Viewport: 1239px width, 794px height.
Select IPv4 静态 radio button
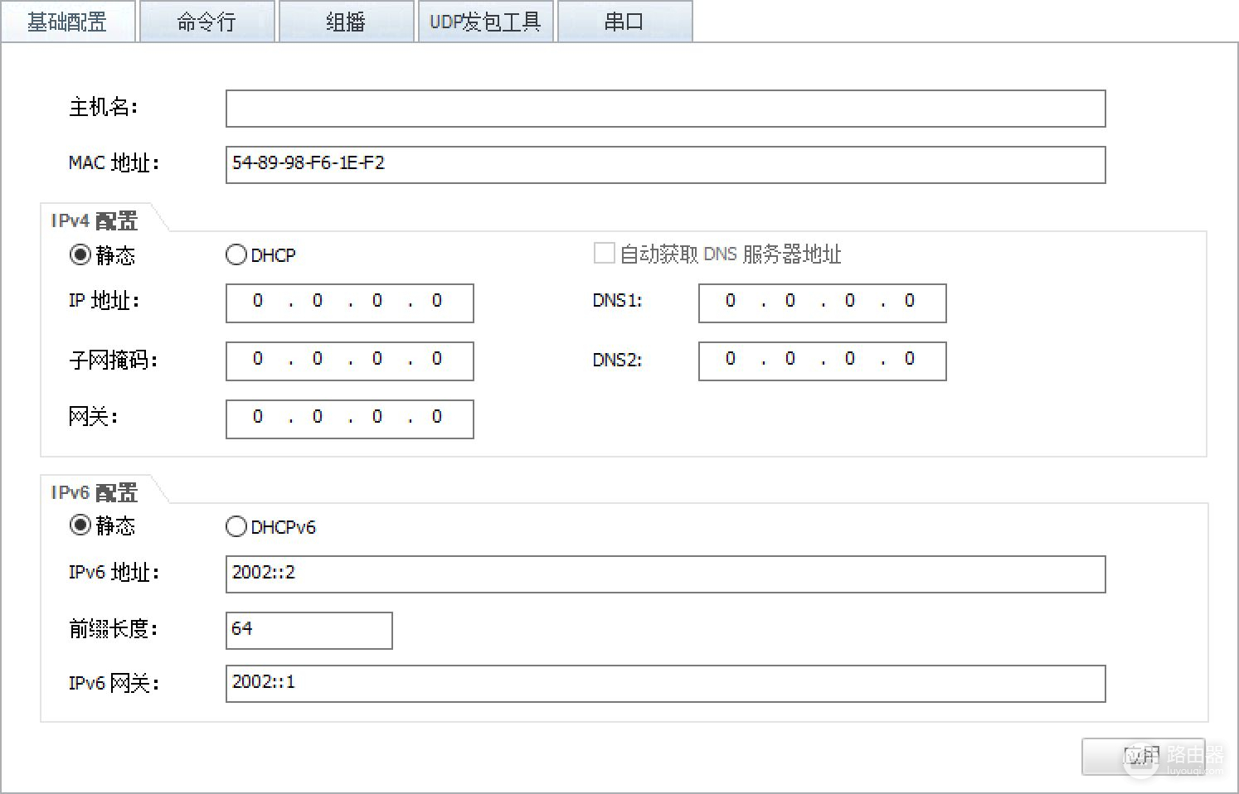80,254
